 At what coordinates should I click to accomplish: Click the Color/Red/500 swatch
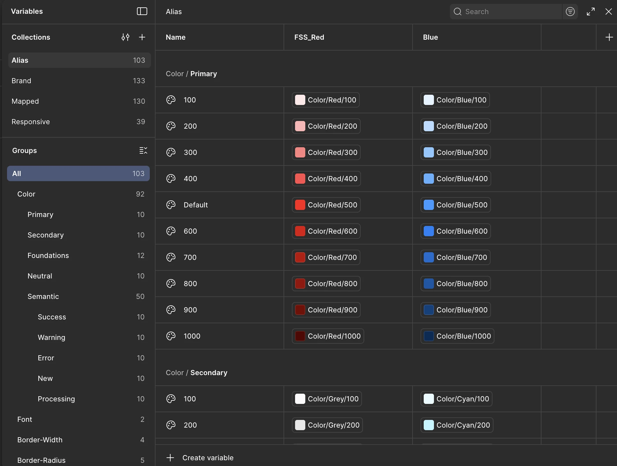tap(300, 205)
